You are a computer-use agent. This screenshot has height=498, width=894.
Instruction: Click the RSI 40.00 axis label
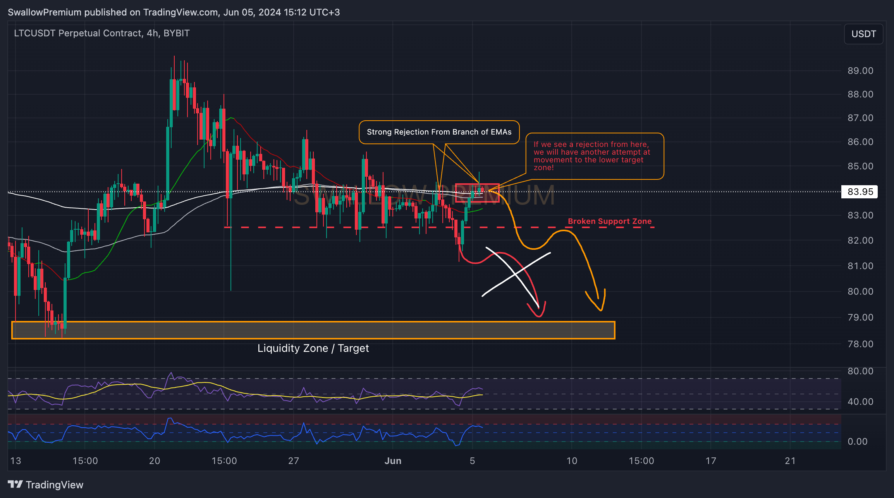[860, 402]
